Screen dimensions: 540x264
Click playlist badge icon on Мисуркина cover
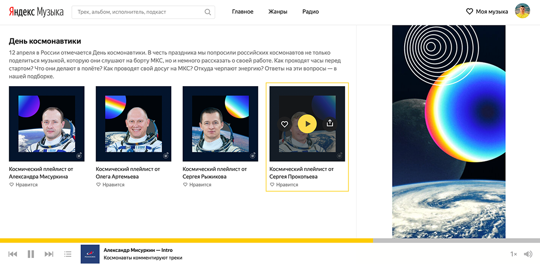click(x=80, y=156)
